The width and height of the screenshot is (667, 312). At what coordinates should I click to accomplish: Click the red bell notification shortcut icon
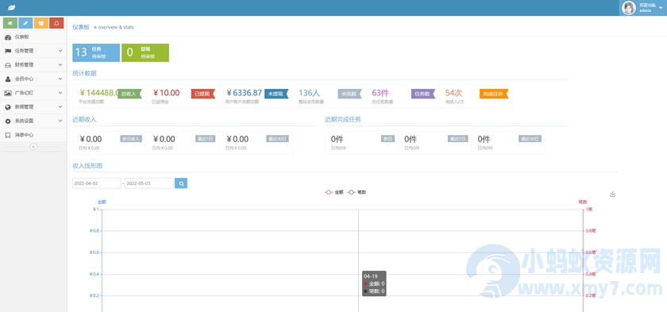pos(56,23)
